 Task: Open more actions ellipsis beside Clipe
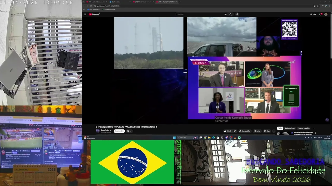274,131
